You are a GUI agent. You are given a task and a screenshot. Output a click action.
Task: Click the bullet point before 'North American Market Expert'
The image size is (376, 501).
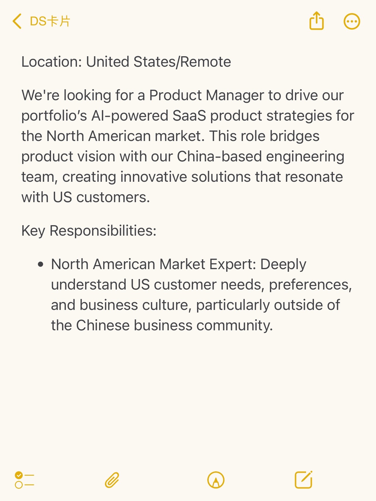pos(41,264)
